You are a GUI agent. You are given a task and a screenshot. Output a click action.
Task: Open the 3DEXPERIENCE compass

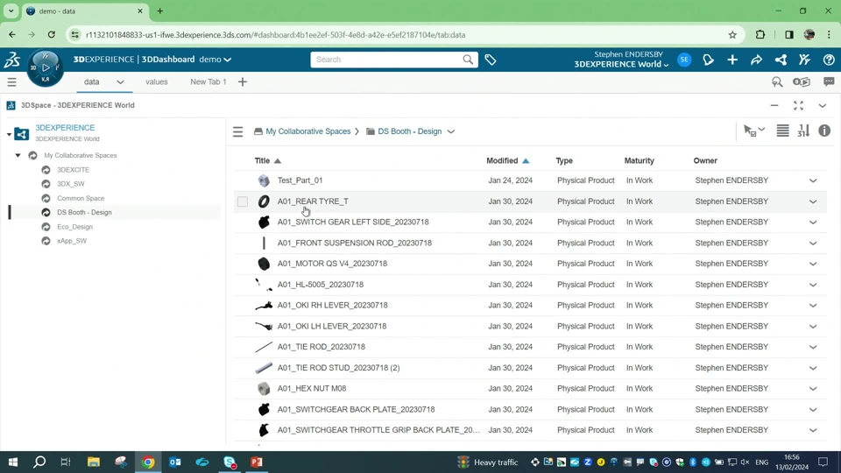pyautogui.click(x=45, y=67)
